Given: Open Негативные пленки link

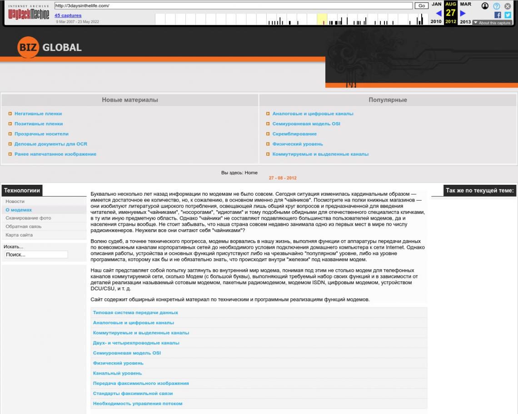Looking at the screenshot, I should click(38, 113).
